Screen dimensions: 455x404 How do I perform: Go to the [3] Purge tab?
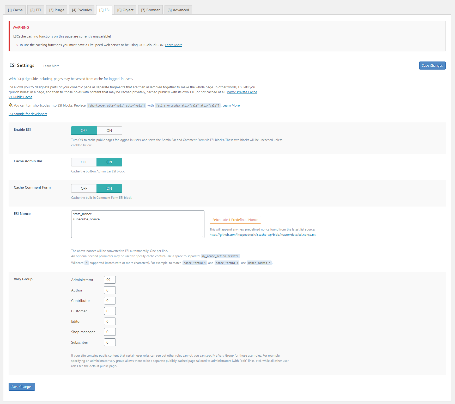57,10
